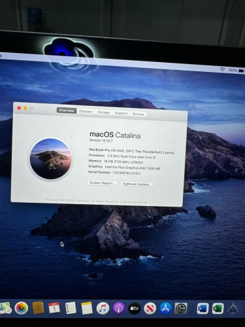Click the System Report button
The width and height of the screenshot is (245, 327).
point(102,183)
